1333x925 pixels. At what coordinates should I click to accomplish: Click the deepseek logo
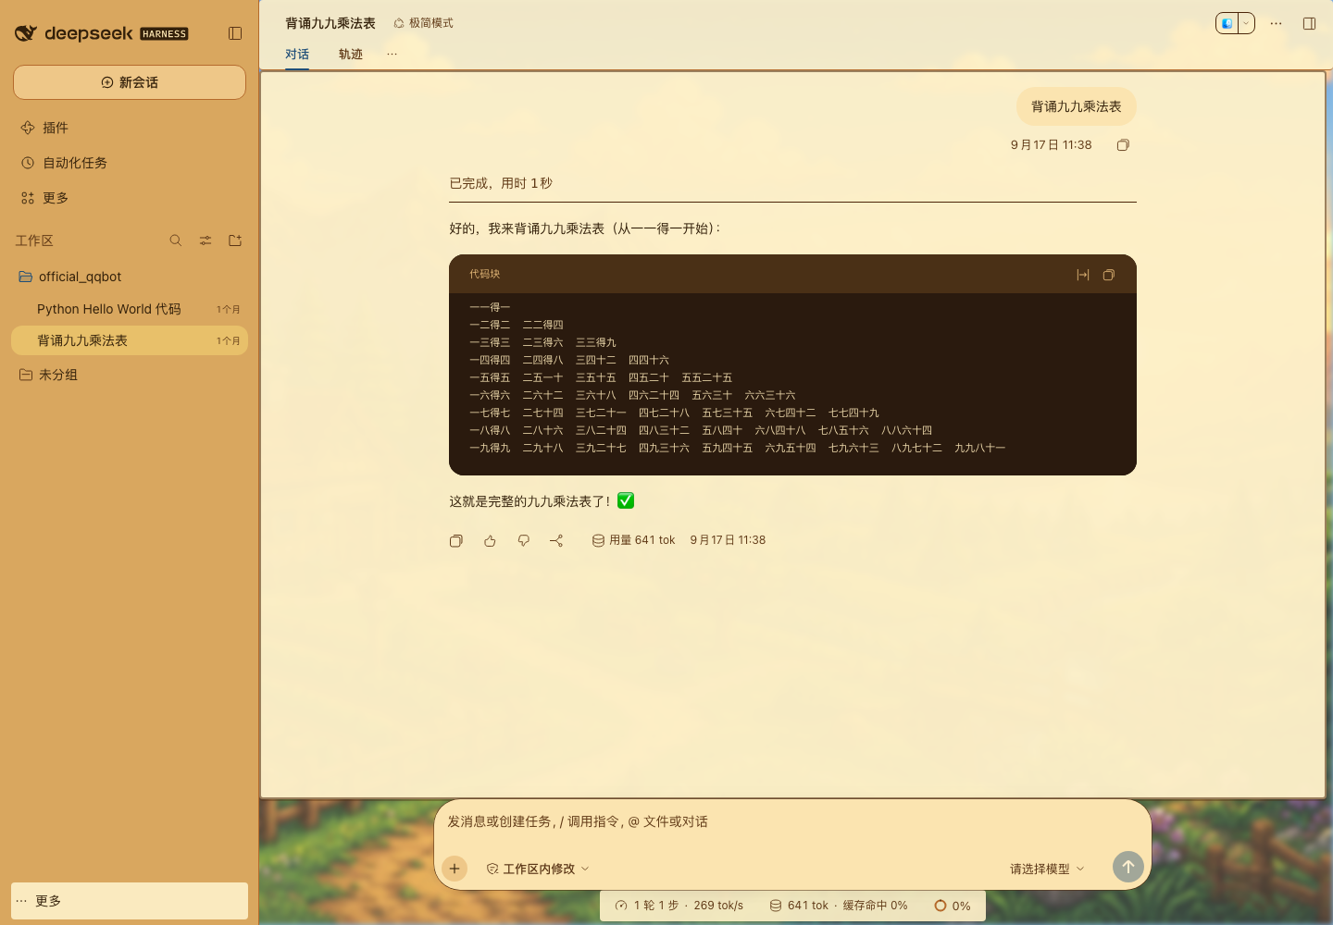click(101, 33)
